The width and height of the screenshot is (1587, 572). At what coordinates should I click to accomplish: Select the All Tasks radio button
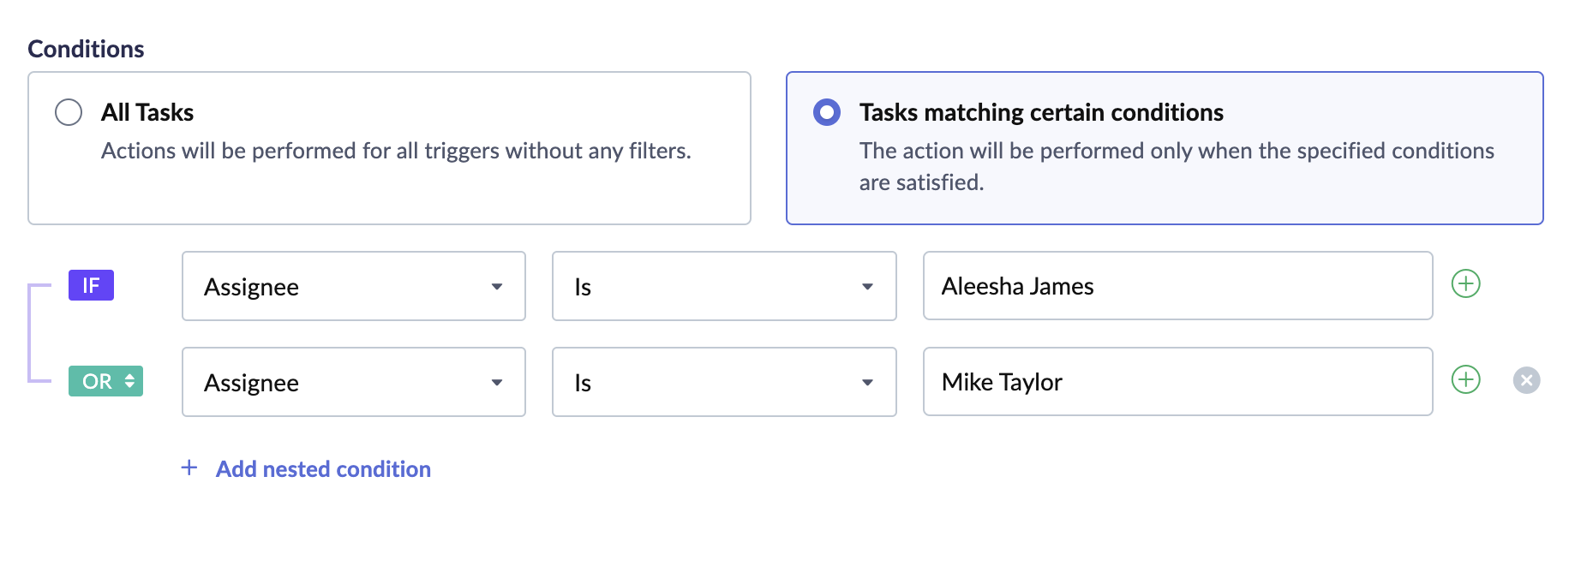(69, 112)
